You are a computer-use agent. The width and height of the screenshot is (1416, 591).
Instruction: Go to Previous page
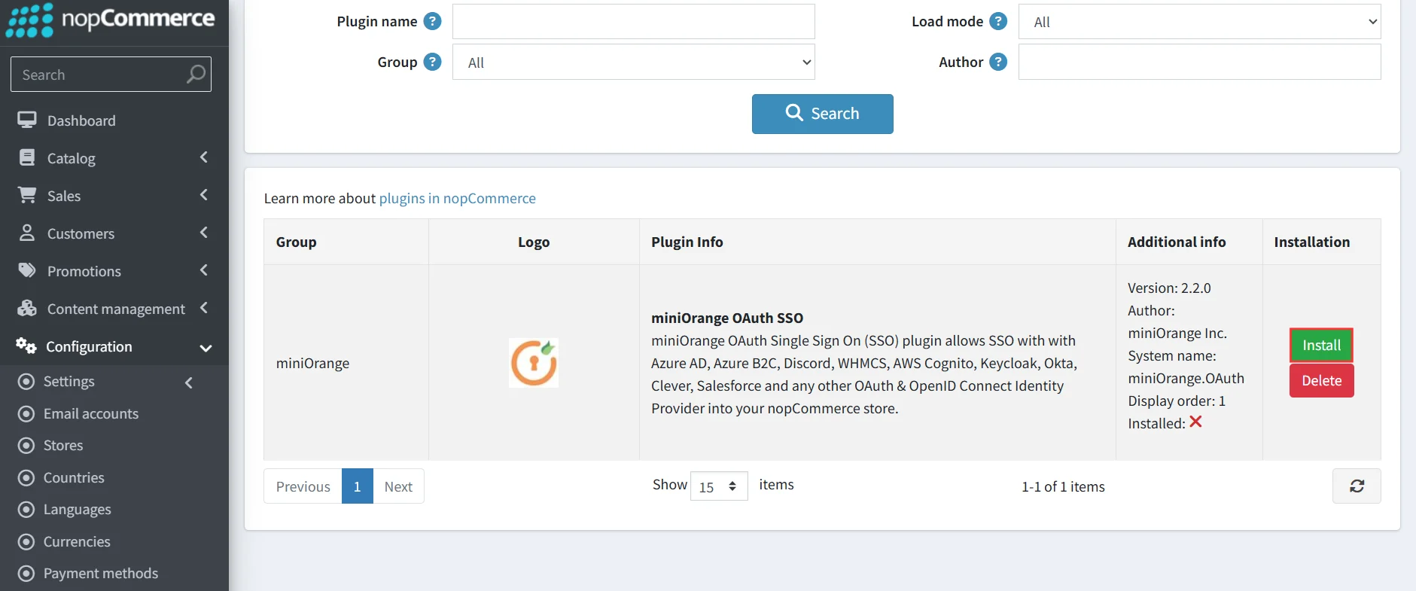[x=303, y=486]
